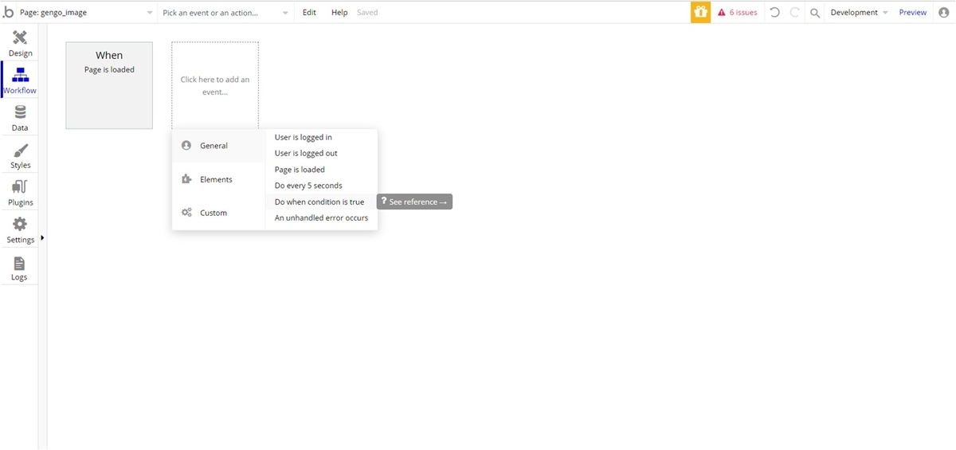
Task: Open the Workflow tab in sidebar
Action: click(x=20, y=80)
